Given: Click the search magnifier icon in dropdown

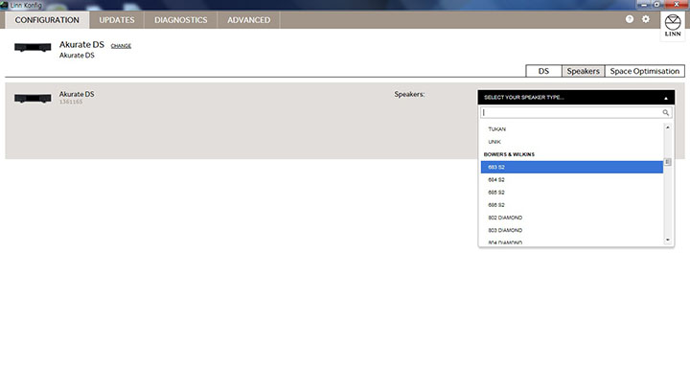Looking at the screenshot, I should coord(666,113).
